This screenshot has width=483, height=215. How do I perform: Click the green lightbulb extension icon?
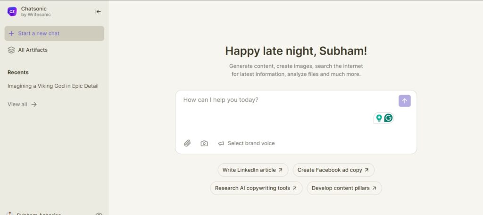pos(379,118)
